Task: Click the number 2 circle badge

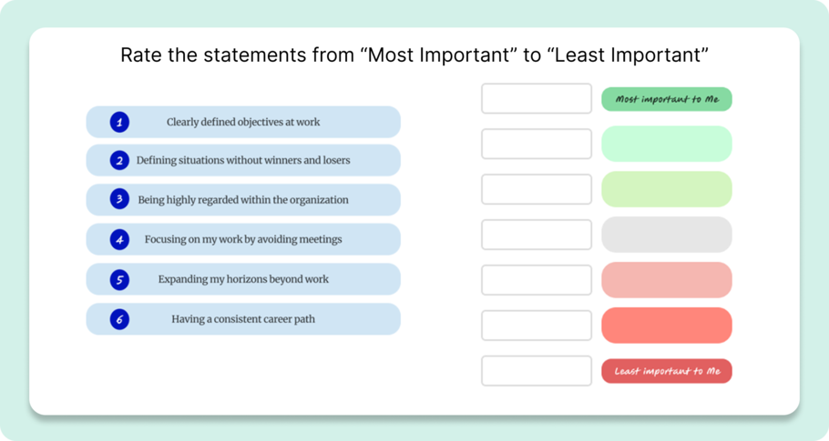Action: (119, 161)
